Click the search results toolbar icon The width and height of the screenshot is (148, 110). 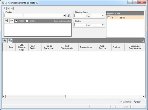(5, 41)
